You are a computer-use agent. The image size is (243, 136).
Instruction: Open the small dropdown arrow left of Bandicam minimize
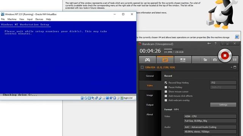point(222,44)
